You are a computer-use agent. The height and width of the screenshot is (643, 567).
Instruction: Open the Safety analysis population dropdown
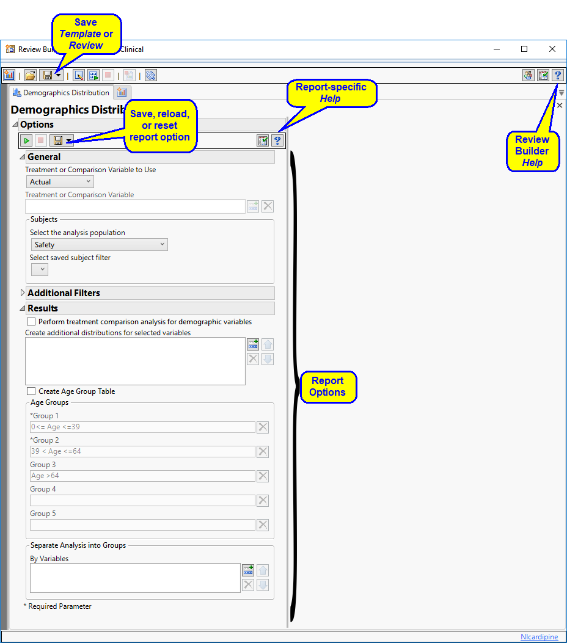pos(100,244)
